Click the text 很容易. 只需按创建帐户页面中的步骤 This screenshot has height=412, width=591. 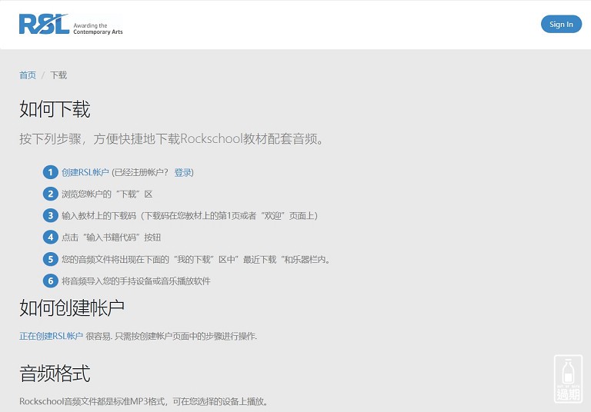point(172,336)
